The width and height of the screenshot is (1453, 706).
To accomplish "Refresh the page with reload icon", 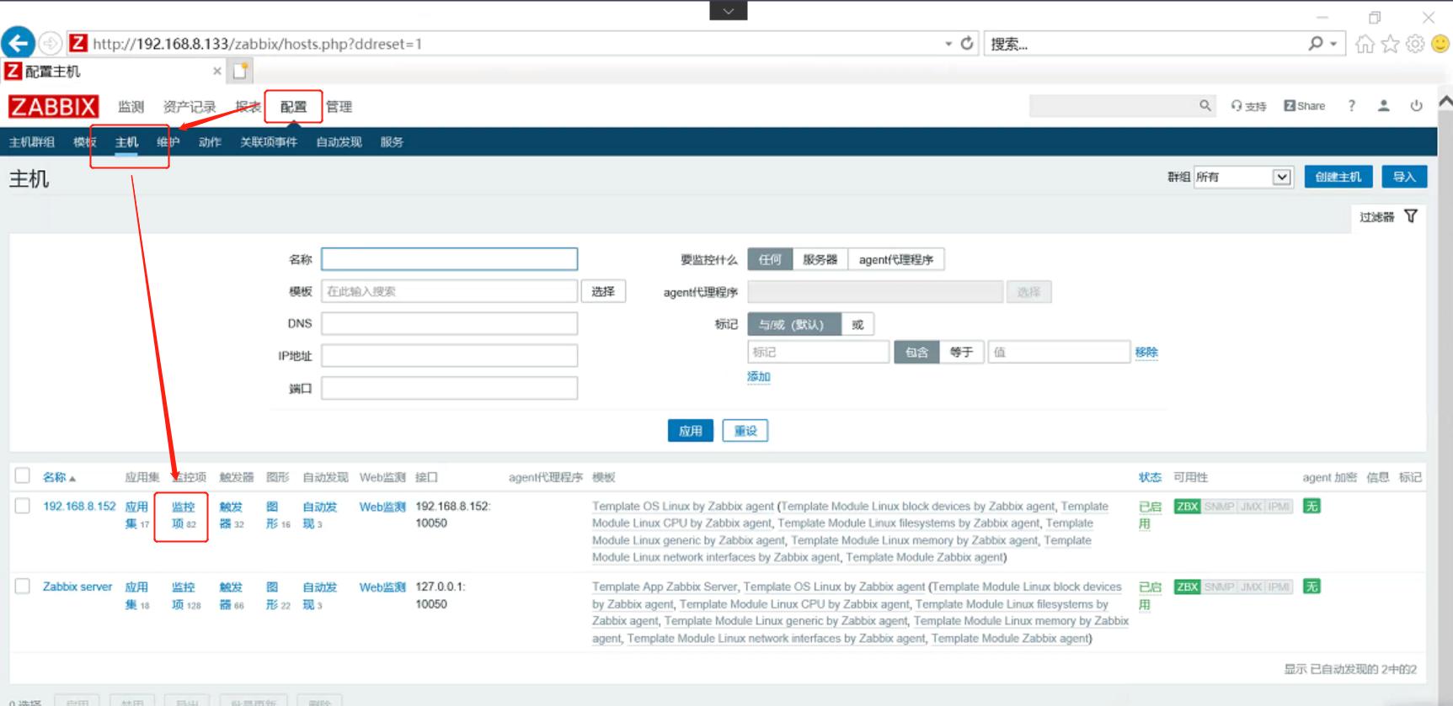I will (x=967, y=43).
